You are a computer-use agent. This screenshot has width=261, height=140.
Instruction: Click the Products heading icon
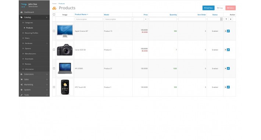pos(54,8)
